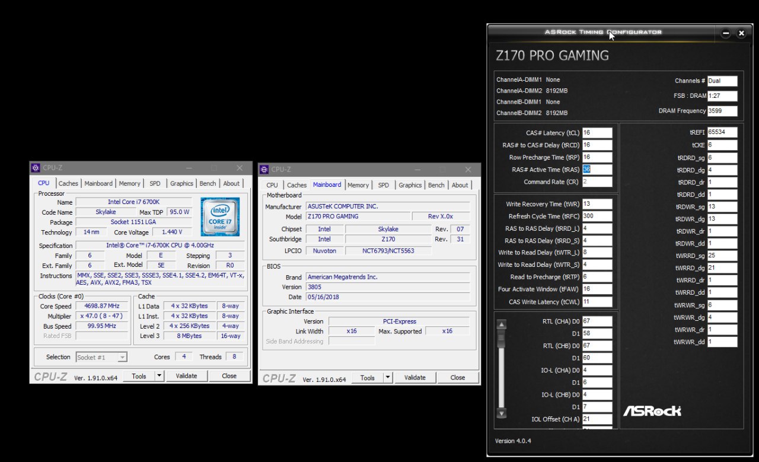Click the scroll up arrow in the ASRock timing list
This screenshot has width=759, height=462.
coord(502,324)
